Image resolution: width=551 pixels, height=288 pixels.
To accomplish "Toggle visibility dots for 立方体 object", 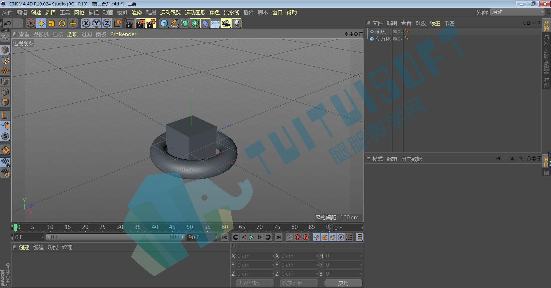I will coord(399,39).
